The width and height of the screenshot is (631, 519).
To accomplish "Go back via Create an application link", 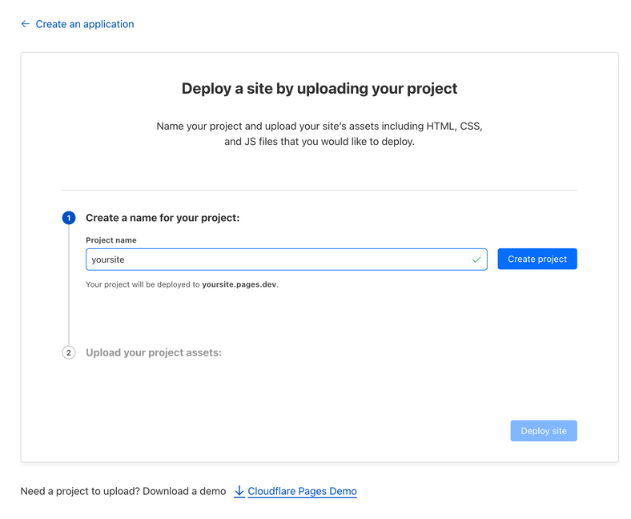I will coord(84,24).
